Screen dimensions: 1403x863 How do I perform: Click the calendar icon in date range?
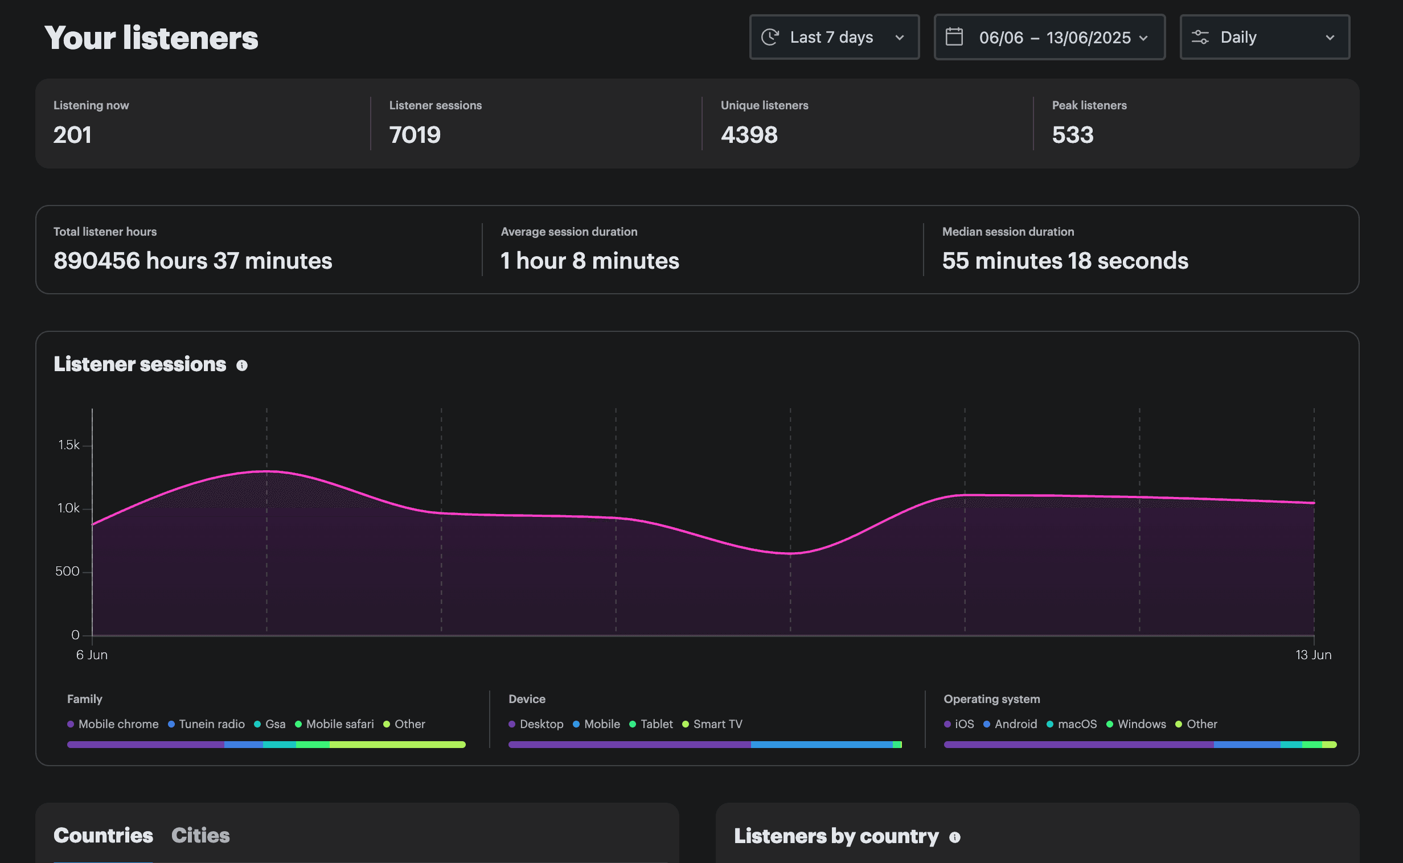click(x=954, y=37)
